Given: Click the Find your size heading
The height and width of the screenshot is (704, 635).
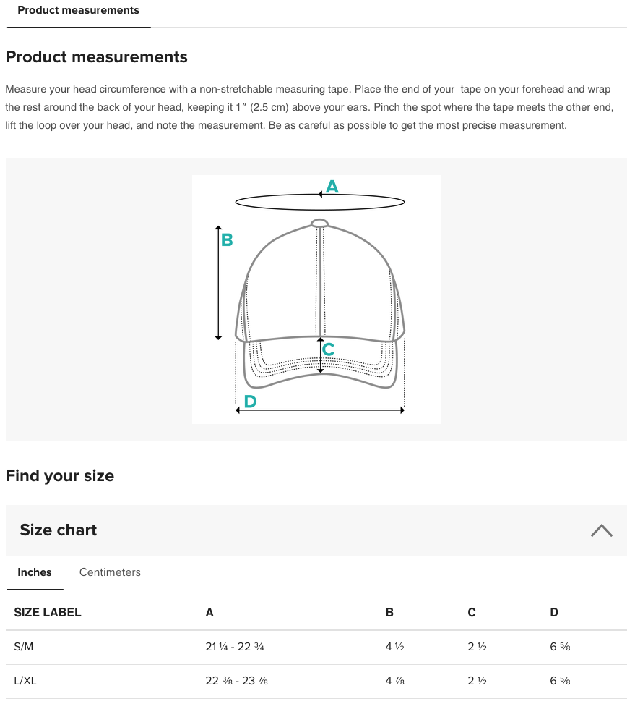Looking at the screenshot, I should tap(60, 476).
